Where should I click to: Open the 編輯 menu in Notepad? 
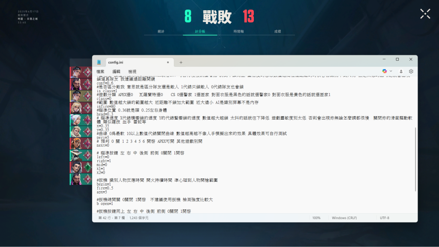pos(116,72)
